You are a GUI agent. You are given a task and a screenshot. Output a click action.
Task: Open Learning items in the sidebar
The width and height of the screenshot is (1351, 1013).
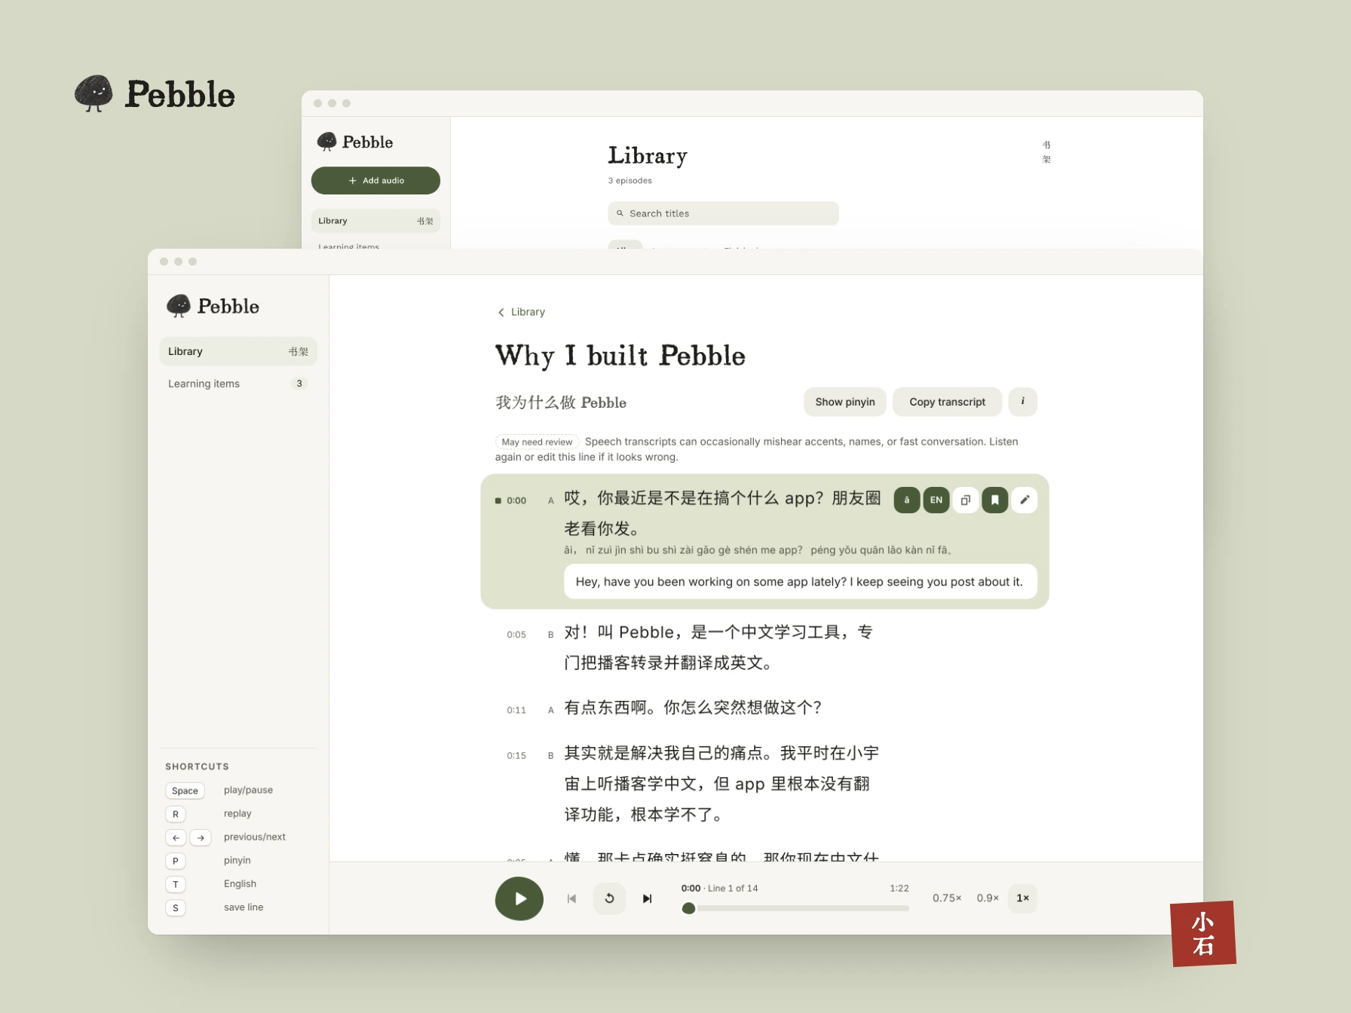pos(238,384)
